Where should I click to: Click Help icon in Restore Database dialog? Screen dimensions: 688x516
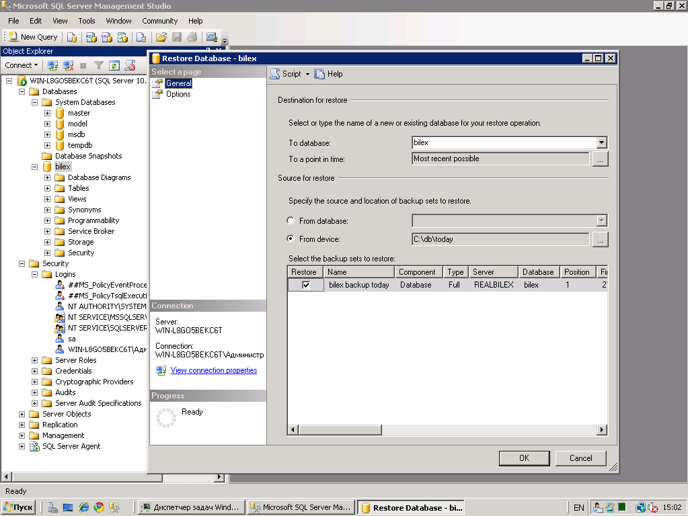click(x=319, y=74)
